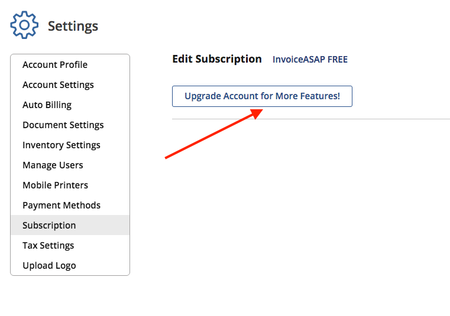The height and width of the screenshot is (316, 450).
Task: Go to Account Settings
Action: [x=58, y=85]
